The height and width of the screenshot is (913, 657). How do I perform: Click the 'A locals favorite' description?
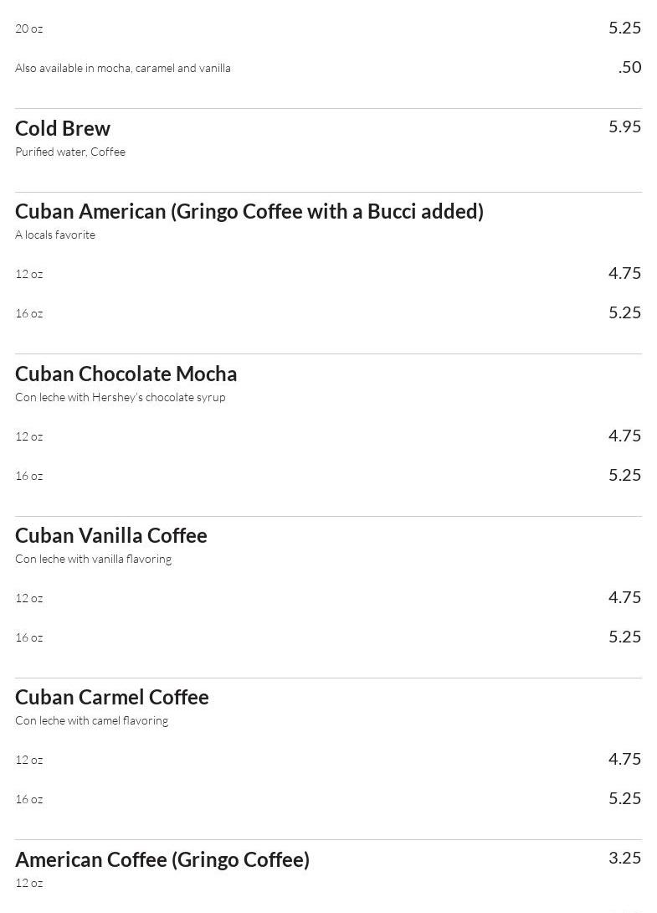click(x=55, y=235)
